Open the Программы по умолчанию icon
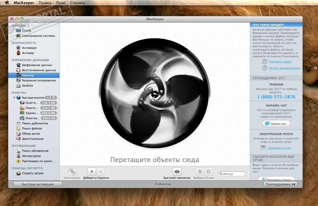318x206 pixels. (x=18, y=161)
